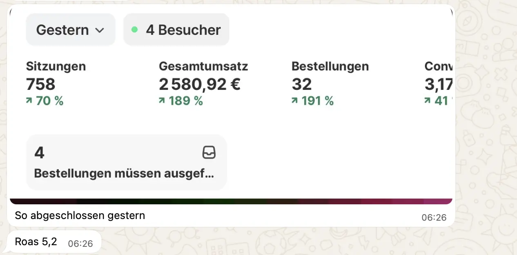Click the trend arrow next to 41 %

coord(427,101)
